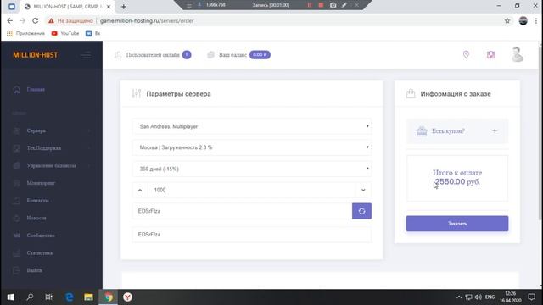The width and height of the screenshot is (543, 305).
Task: Open the San Andreas: Multiplayer game dropdown
Action: pyautogui.click(x=252, y=126)
